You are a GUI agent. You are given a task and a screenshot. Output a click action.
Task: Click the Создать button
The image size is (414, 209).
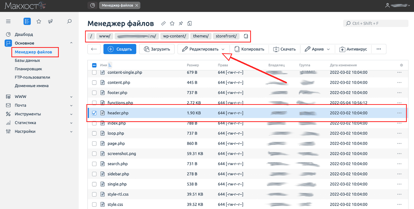pos(120,49)
